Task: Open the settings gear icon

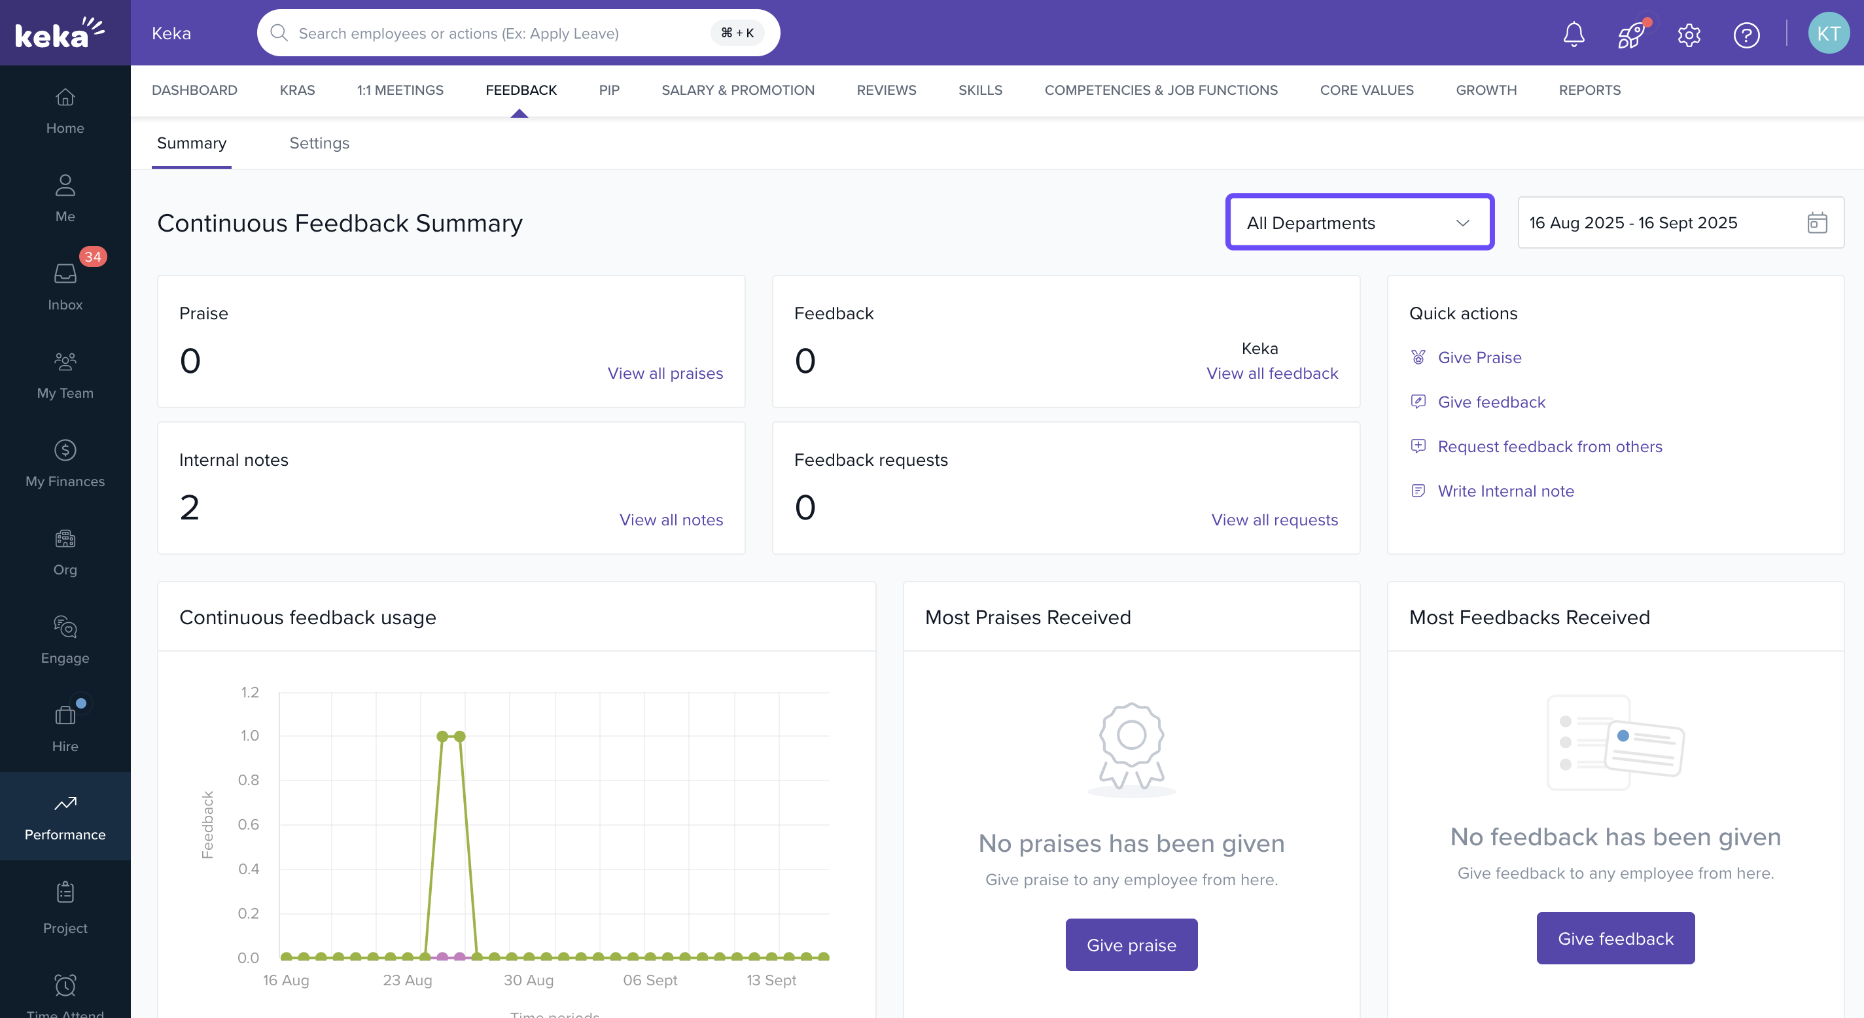Action: 1688,34
